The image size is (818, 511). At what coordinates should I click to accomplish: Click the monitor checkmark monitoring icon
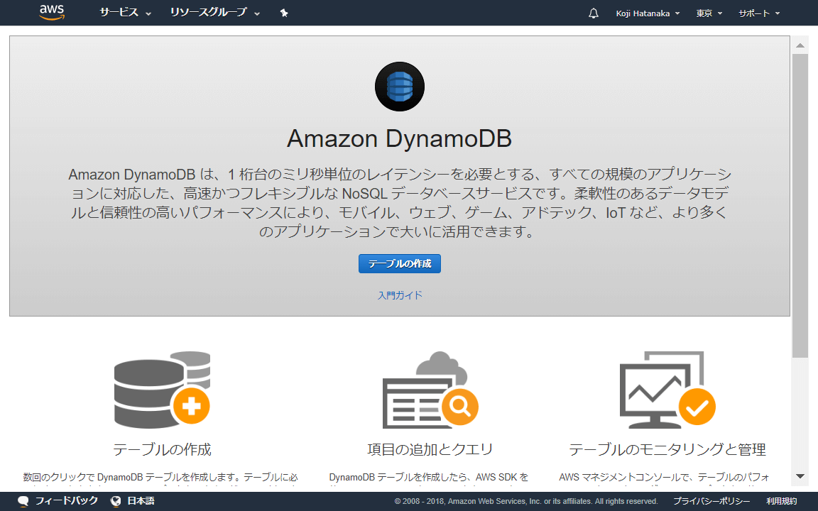(667, 390)
